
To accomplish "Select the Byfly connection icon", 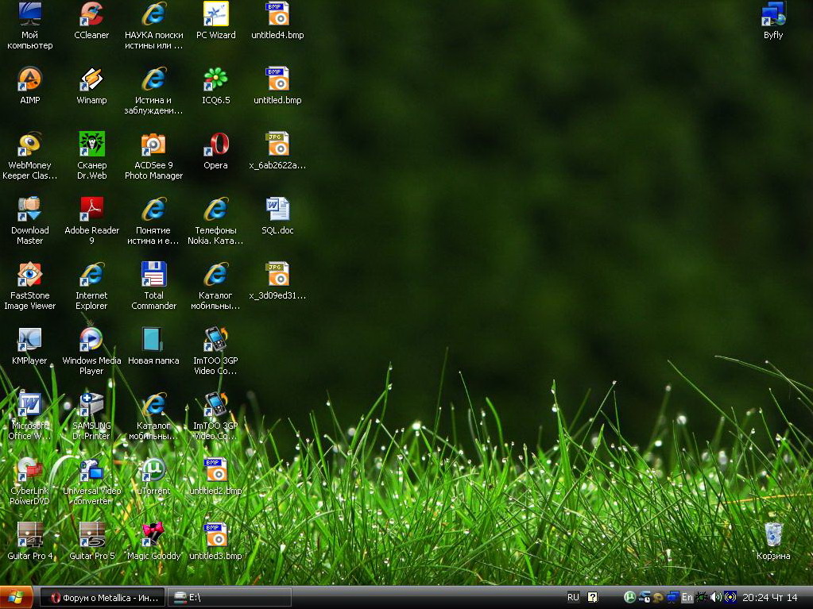I will 773,14.
